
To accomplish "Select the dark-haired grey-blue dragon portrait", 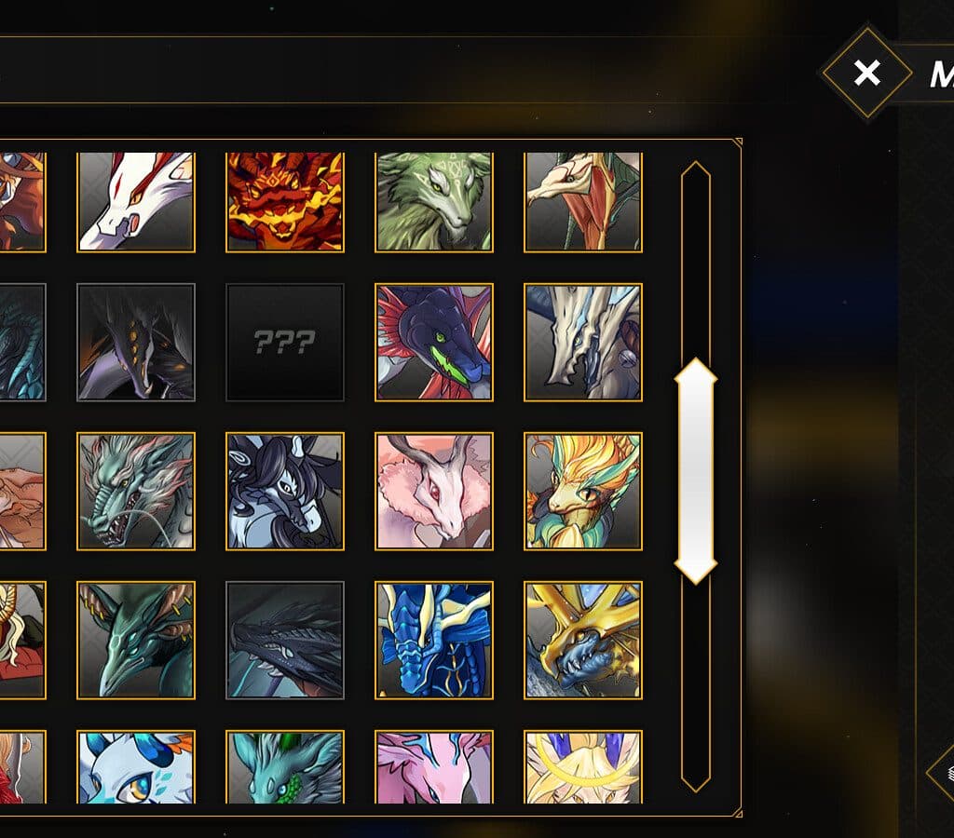I will coord(285,492).
